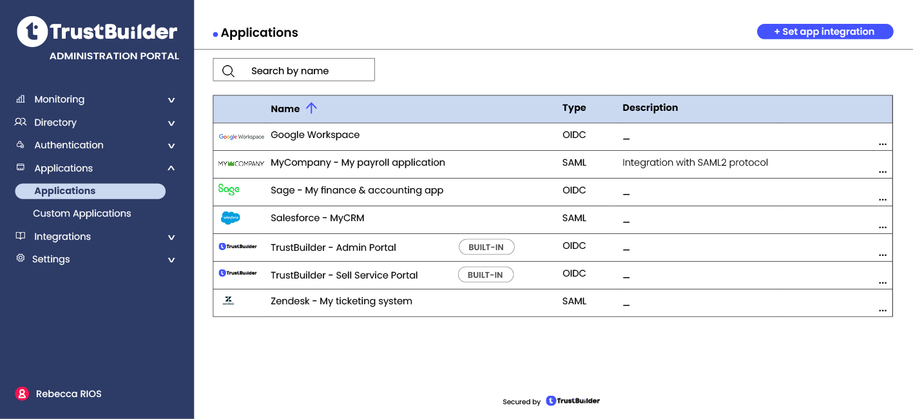The width and height of the screenshot is (913, 419).
Task: Click the Description column header
Action: point(650,108)
